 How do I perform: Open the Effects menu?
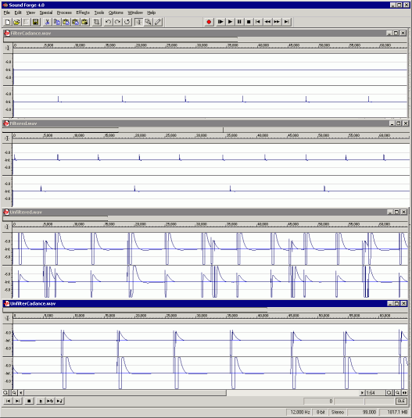point(83,13)
